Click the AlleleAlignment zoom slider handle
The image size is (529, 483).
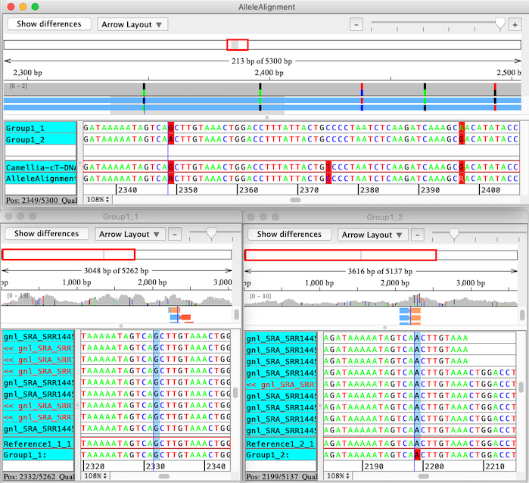(x=499, y=24)
